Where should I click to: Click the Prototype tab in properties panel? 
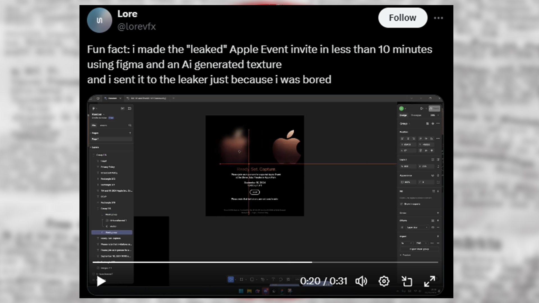[416, 115]
